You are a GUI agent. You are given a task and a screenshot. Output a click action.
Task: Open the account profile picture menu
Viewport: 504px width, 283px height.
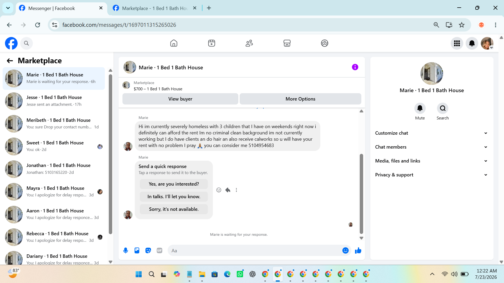pyautogui.click(x=487, y=43)
